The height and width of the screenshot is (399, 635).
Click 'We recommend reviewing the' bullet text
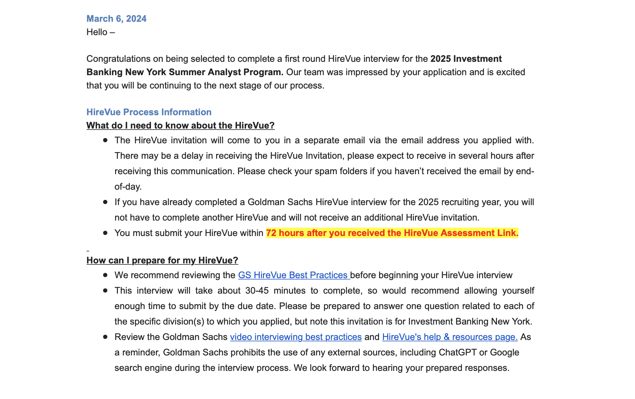(x=175, y=275)
